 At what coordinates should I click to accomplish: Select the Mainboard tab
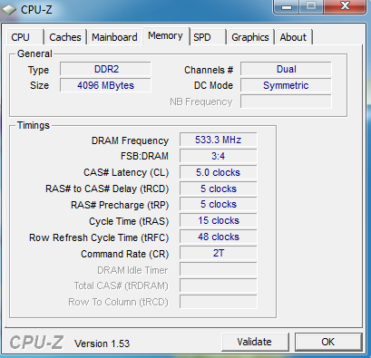coord(114,37)
